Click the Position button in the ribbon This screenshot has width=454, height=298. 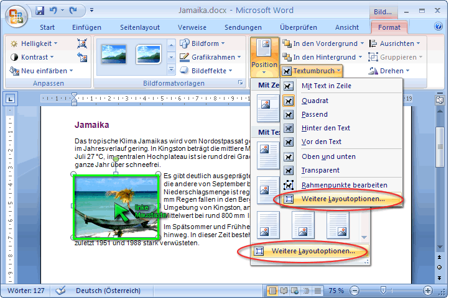pyautogui.click(x=264, y=56)
